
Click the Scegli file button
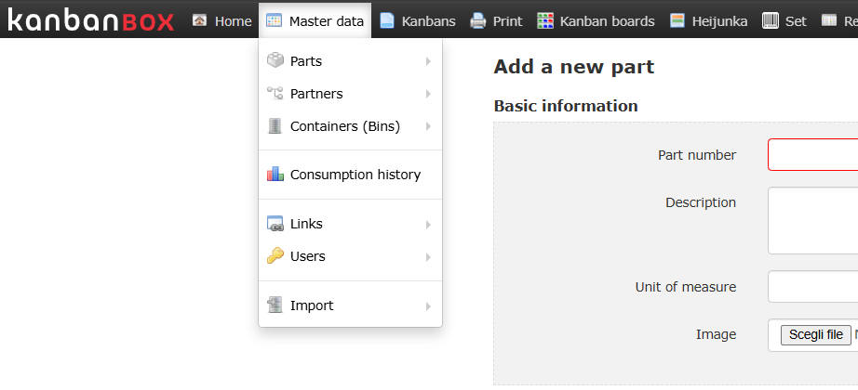tap(815, 334)
